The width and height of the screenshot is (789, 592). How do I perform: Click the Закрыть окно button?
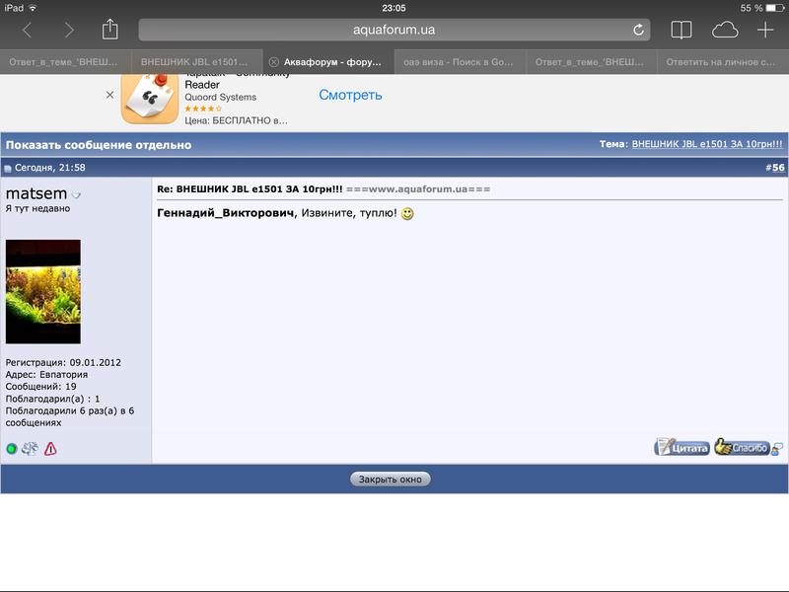click(x=390, y=479)
